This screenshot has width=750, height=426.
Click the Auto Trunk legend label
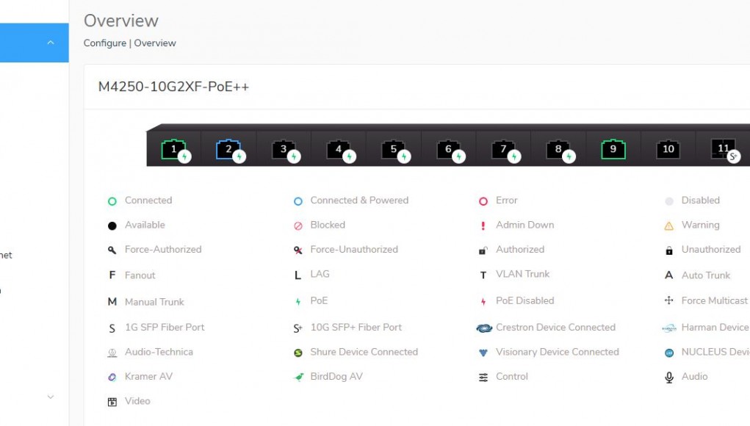(x=705, y=275)
